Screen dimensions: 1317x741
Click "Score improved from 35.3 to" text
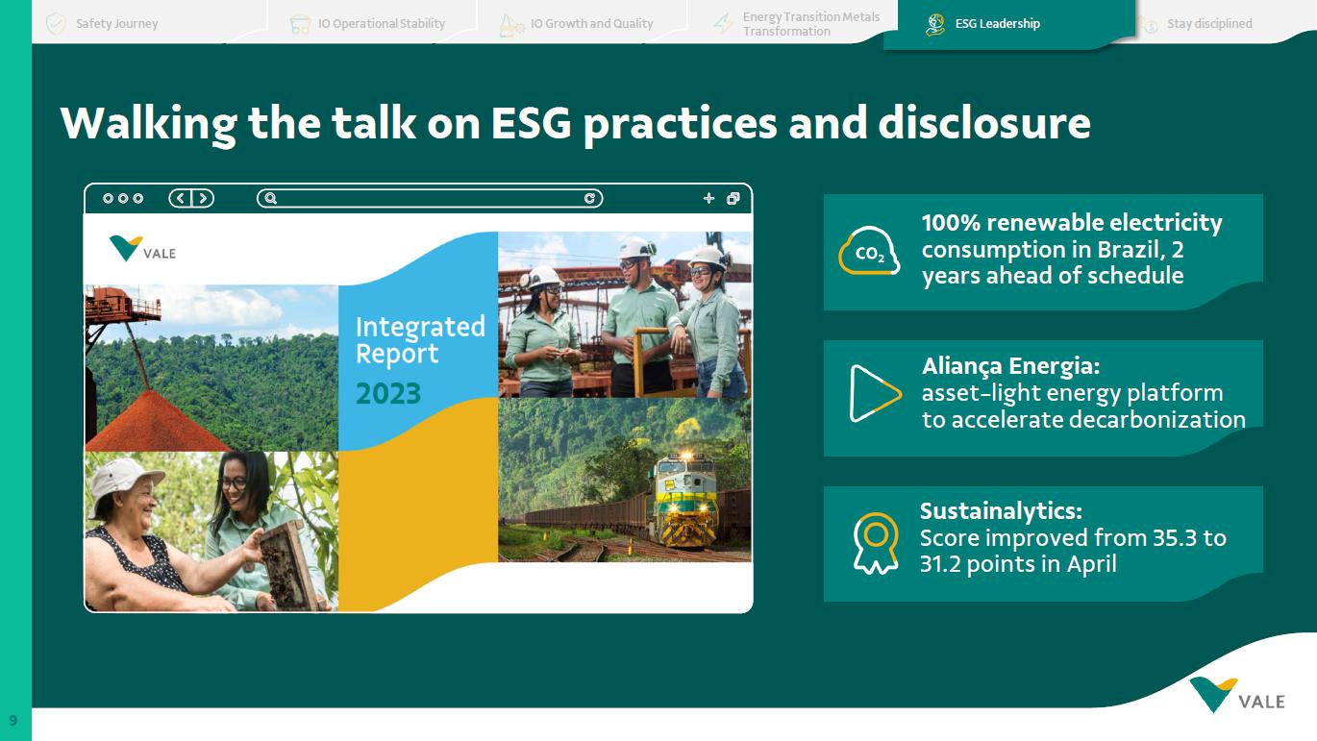click(x=1073, y=537)
